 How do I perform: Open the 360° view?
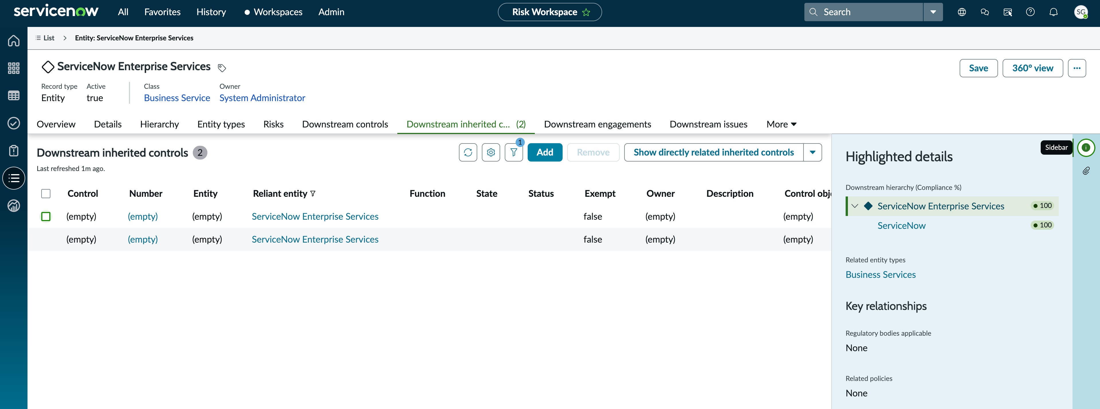1032,68
